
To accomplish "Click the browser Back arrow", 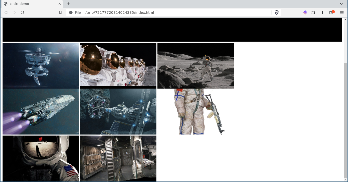I will click(x=6, y=13).
